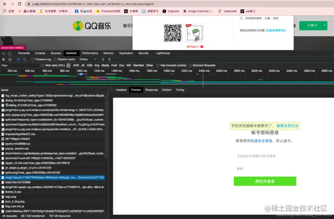Click the lock icon in the address bar
334x219 pixels.
pos(29,4)
